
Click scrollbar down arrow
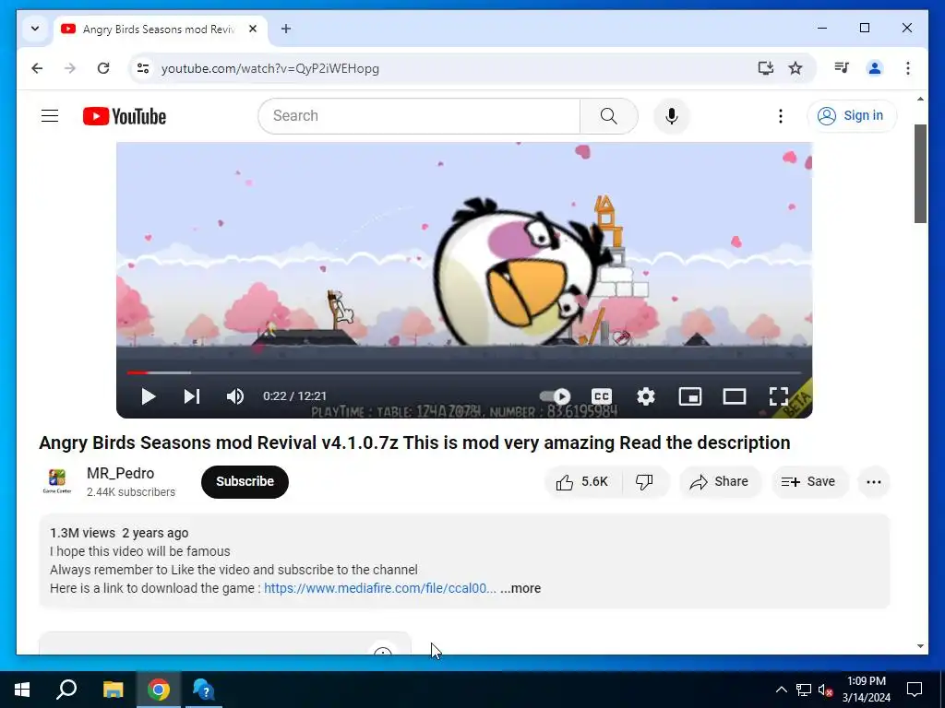point(920,646)
